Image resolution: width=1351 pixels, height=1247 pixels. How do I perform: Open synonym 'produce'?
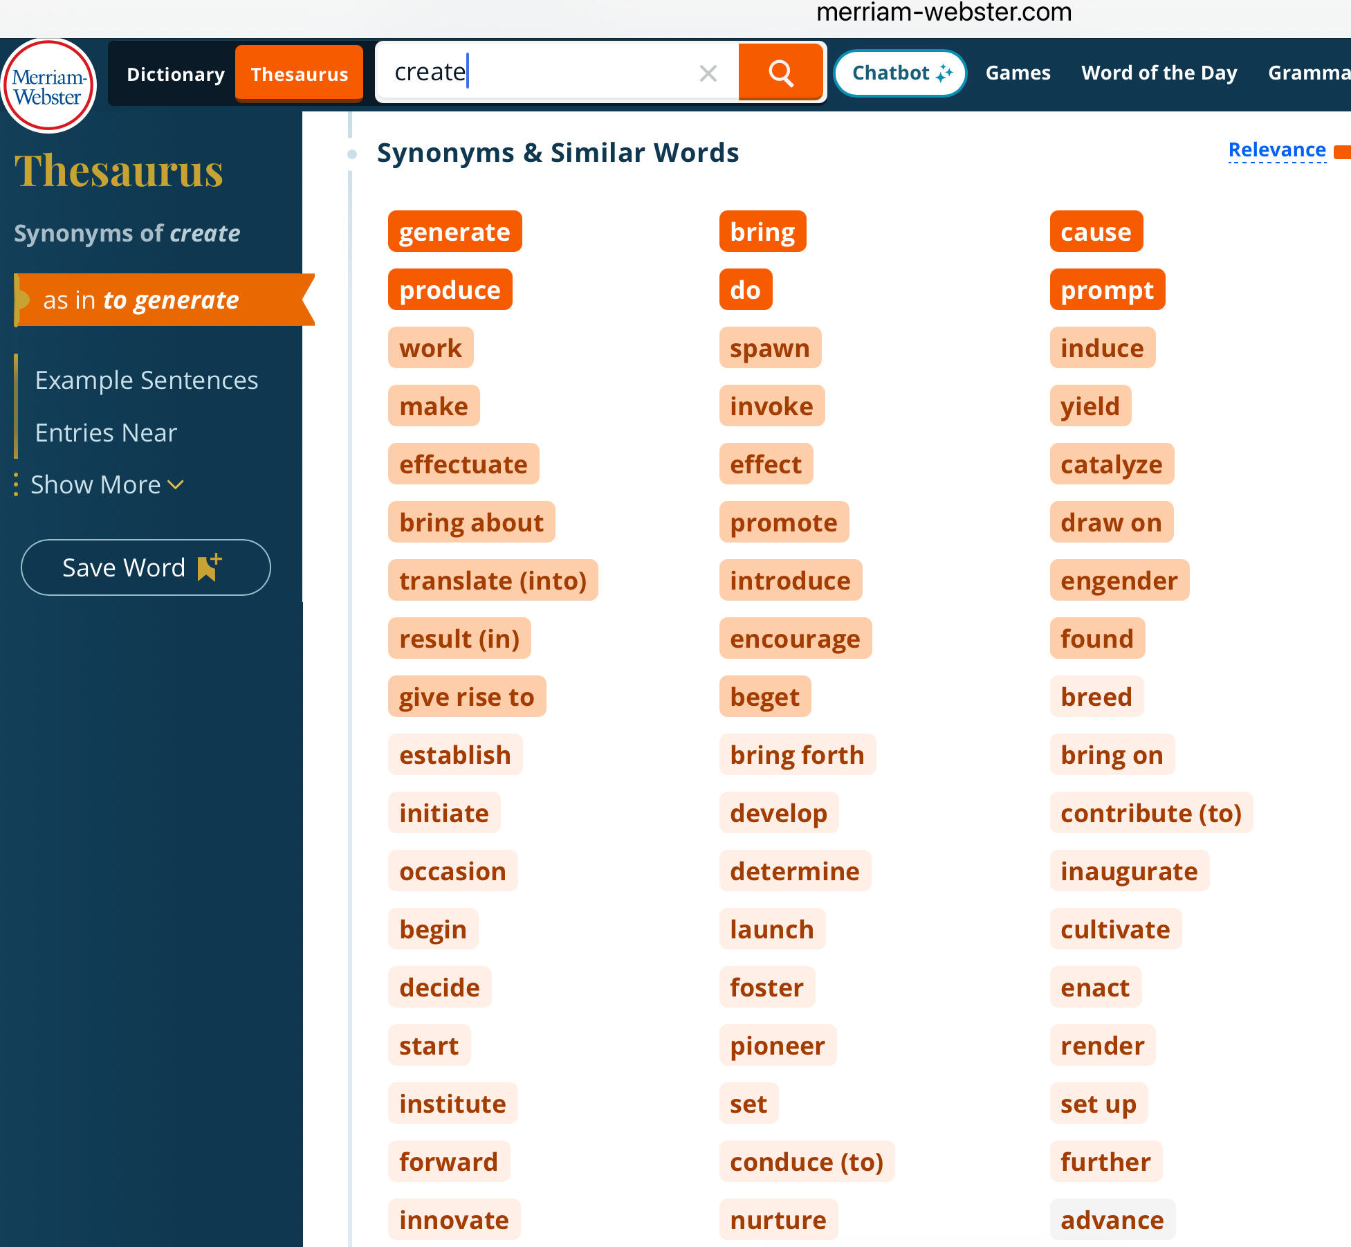(x=450, y=289)
